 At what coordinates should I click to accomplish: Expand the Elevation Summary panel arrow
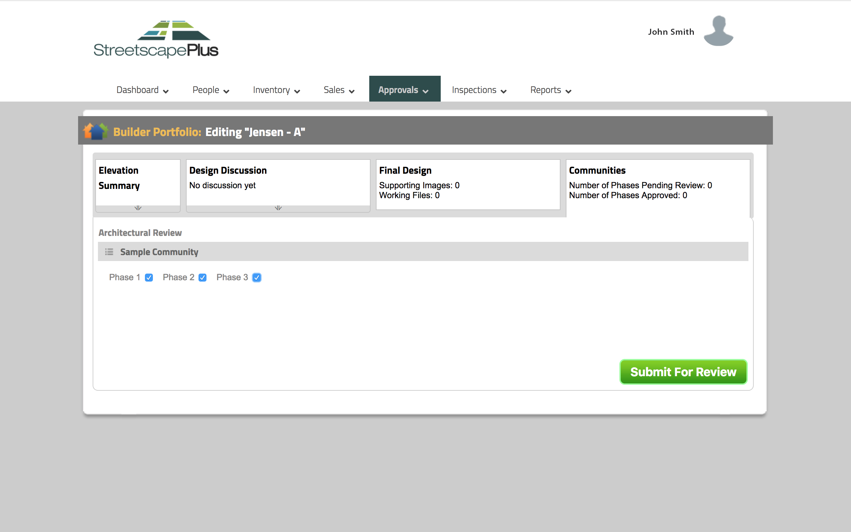click(138, 208)
